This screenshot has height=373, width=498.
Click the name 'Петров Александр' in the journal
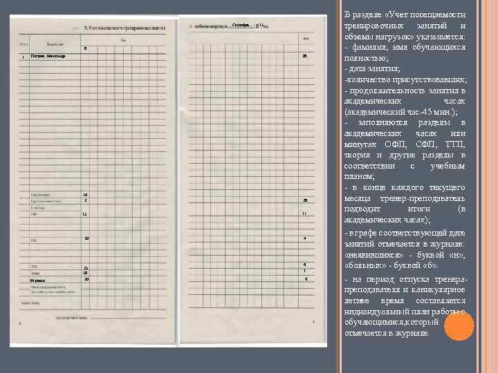pos(48,56)
